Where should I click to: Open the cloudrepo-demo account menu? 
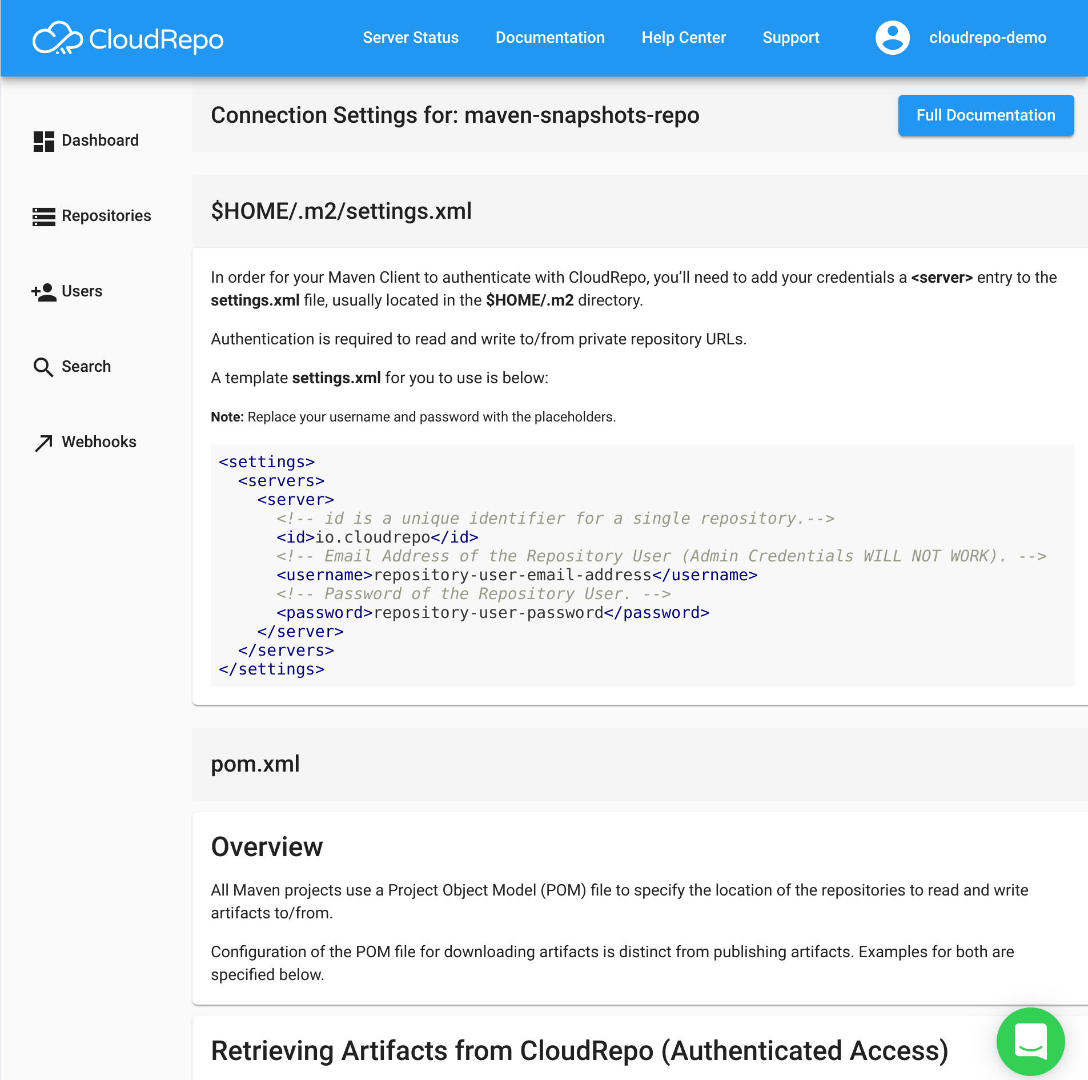(x=987, y=38)
